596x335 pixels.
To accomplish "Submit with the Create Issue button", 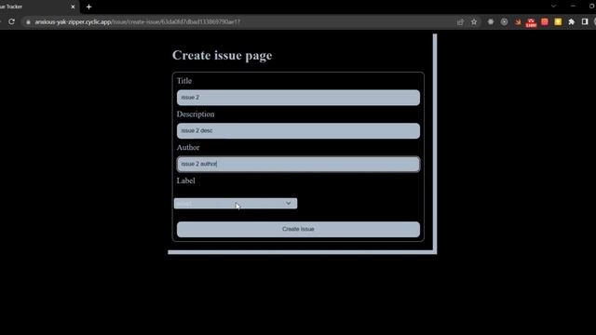I will [298, 230].
